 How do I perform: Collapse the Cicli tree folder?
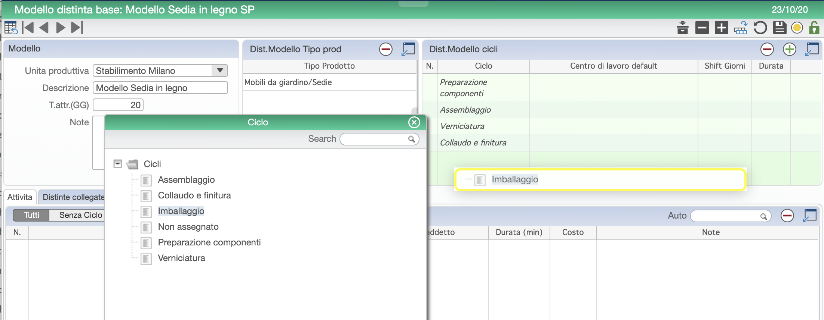tap(118, 164)
